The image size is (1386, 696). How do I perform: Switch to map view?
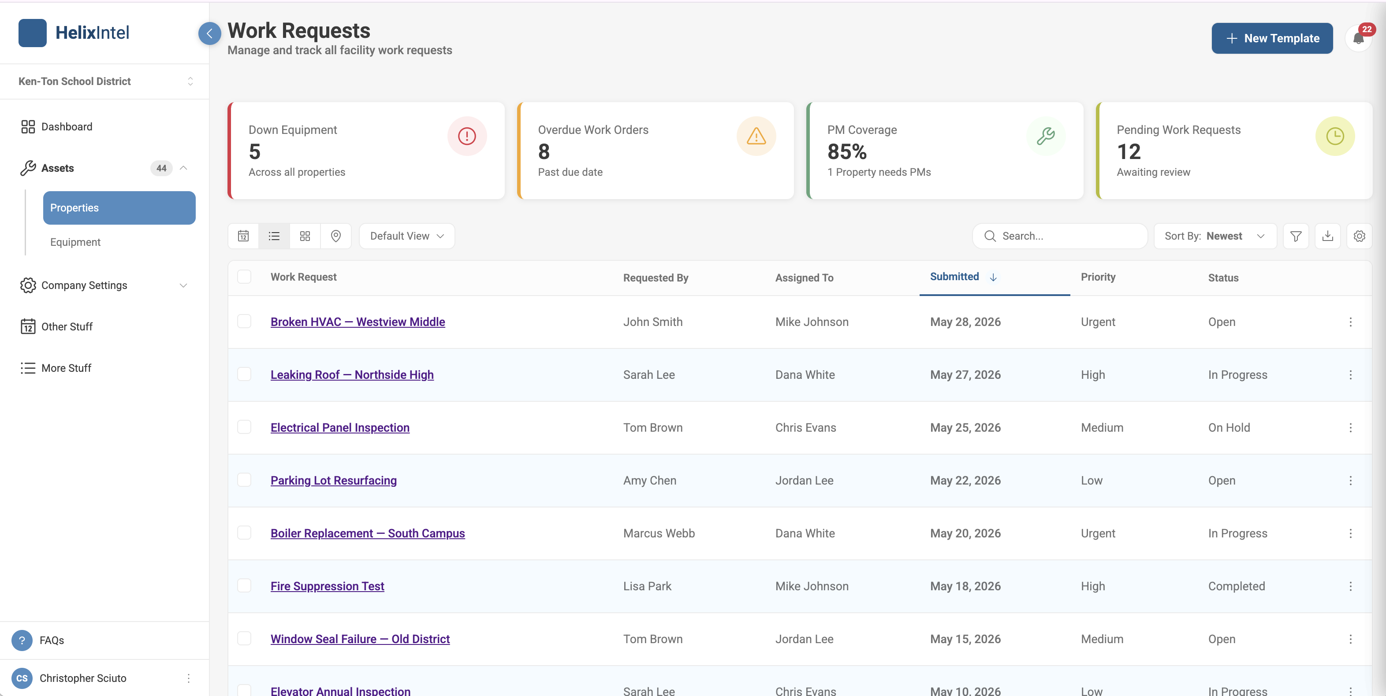click(x=336, y=236)
